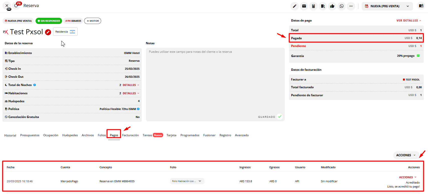428x194 pixels.
Task: Click the red edit icon beside Test Pxsol
Action: coord(48,32)
